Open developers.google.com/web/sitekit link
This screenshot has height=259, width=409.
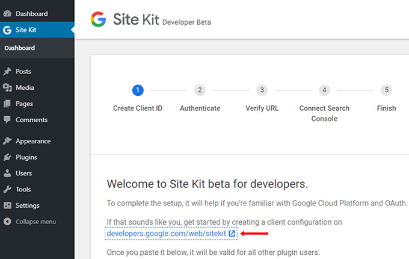click(x=167, y=234)
